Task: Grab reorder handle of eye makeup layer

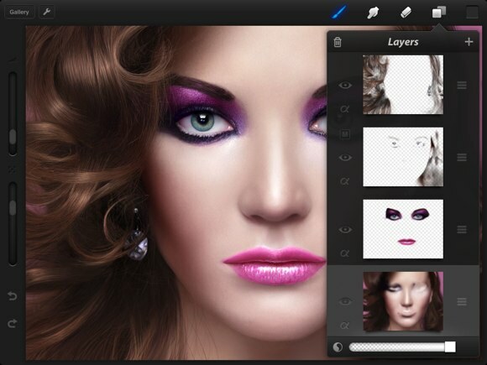Action: [x=462, y=229]
